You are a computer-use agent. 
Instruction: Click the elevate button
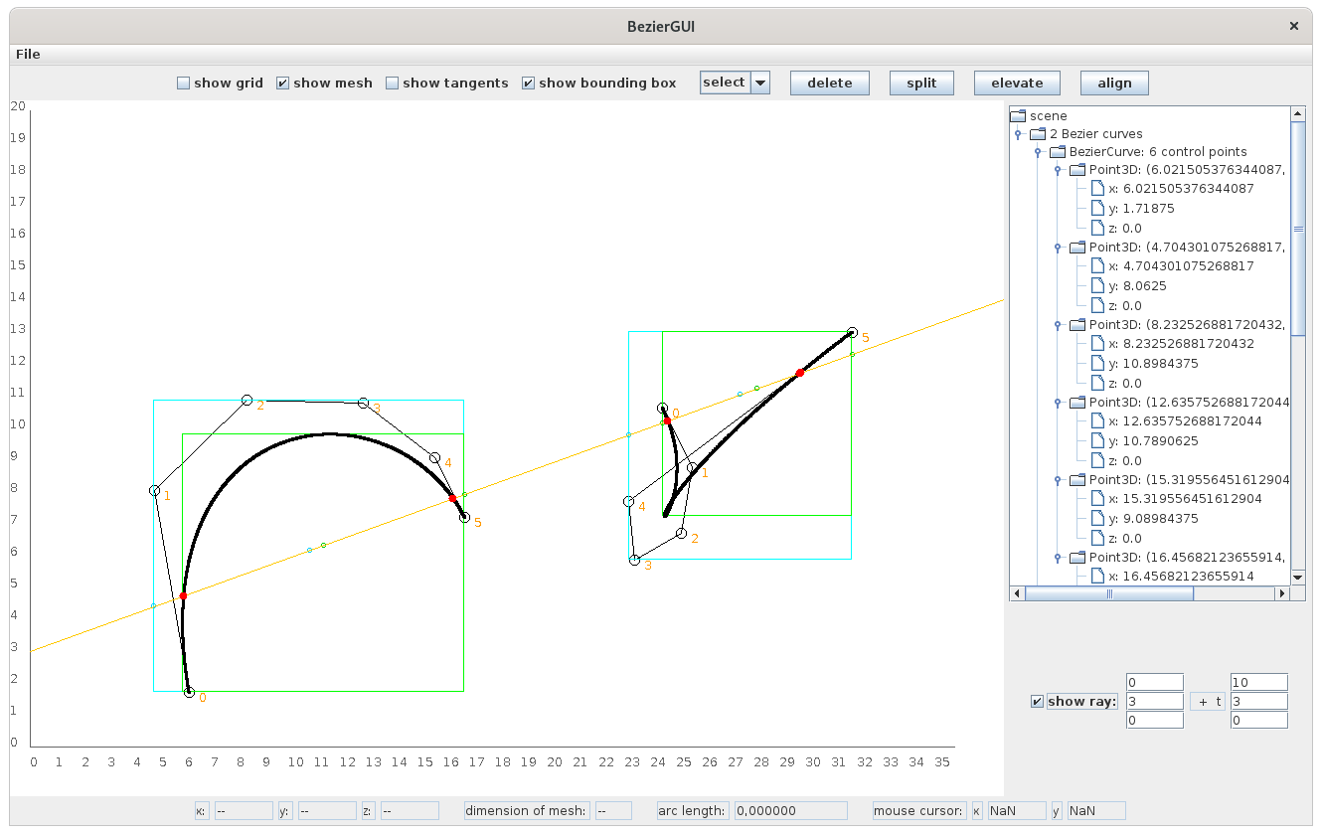1017,83
